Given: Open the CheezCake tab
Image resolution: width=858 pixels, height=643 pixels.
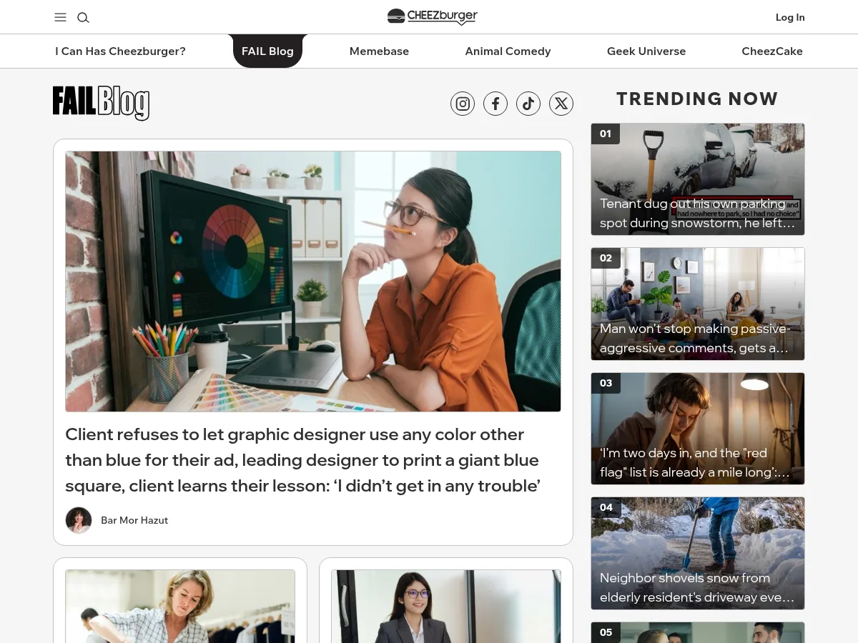Looking at the screenshot, I should 772,51.
